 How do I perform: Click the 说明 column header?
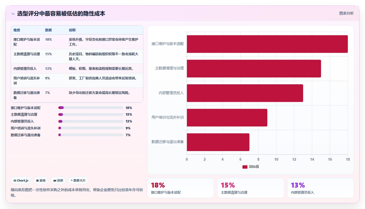[72, 30]
